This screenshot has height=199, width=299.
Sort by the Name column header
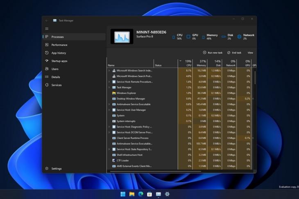pyautogui.click(x=130, y=63)
